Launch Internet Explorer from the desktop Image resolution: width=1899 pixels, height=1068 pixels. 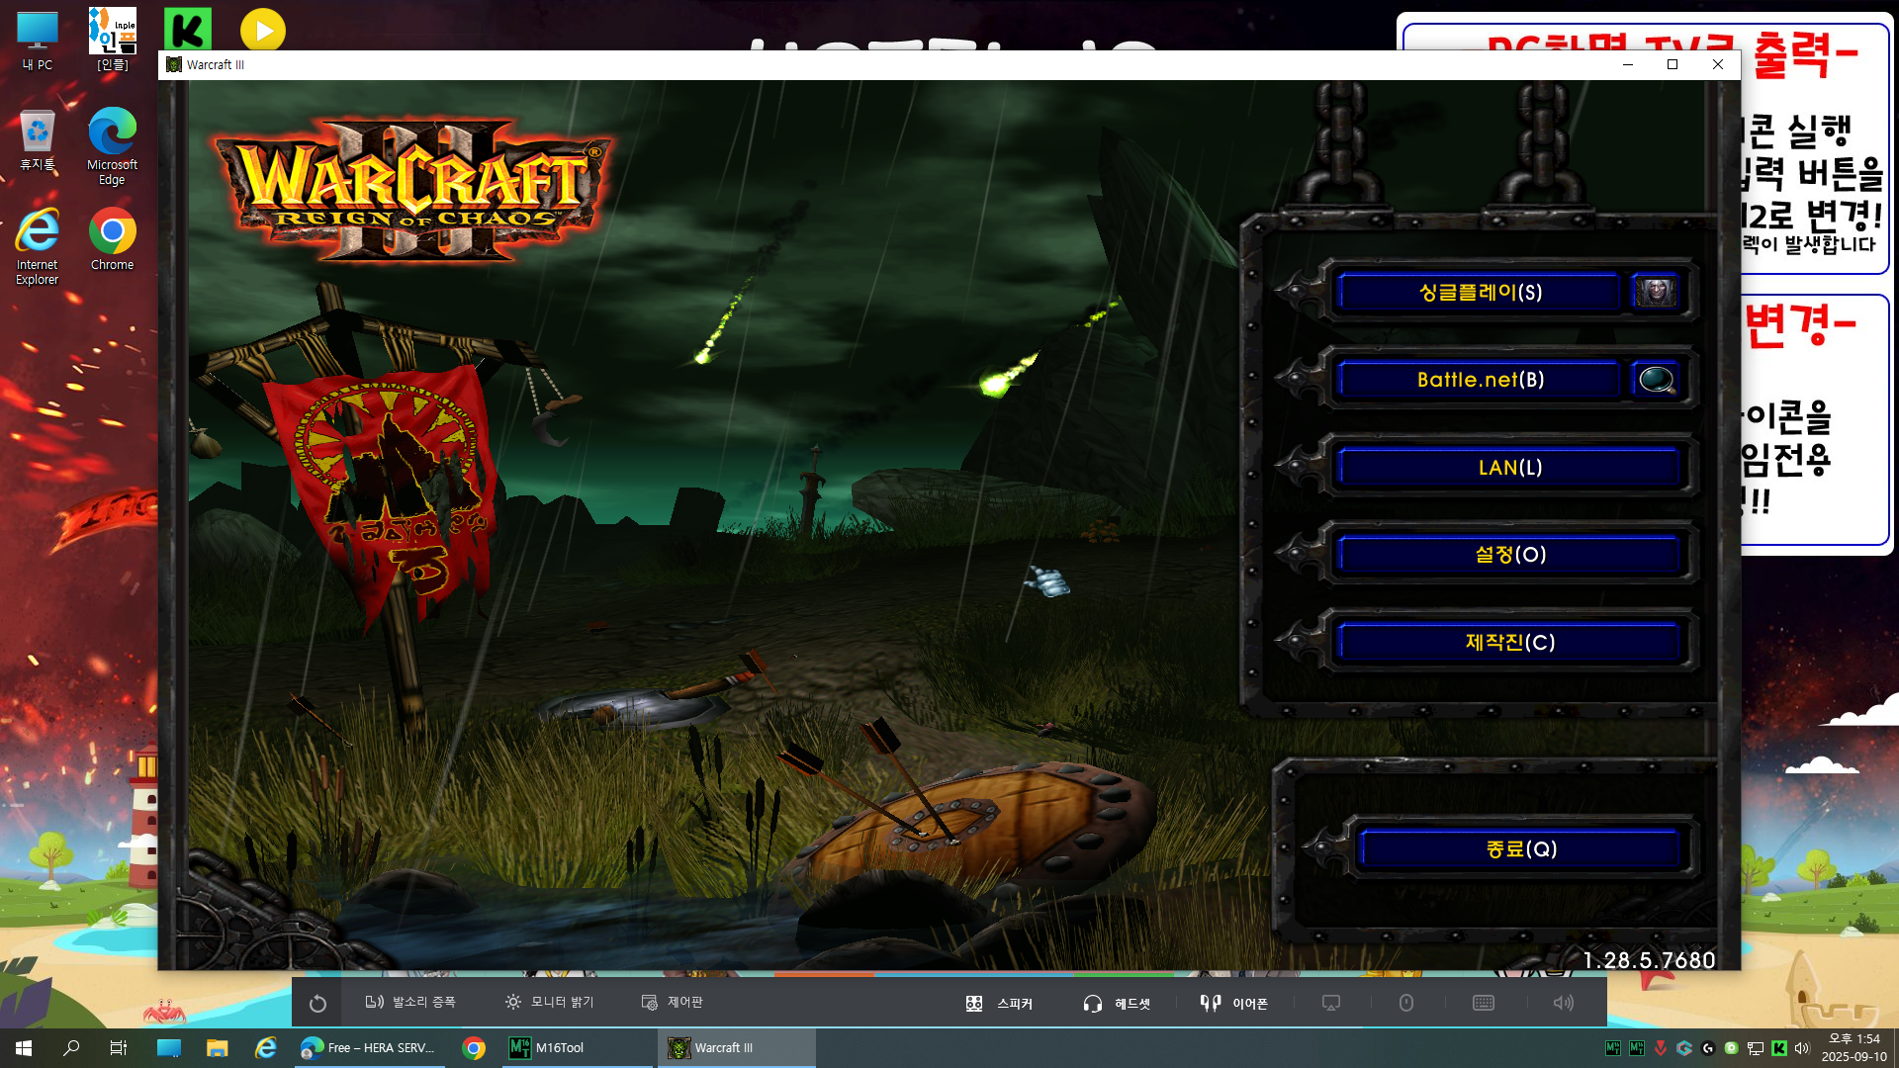point(38,246)
